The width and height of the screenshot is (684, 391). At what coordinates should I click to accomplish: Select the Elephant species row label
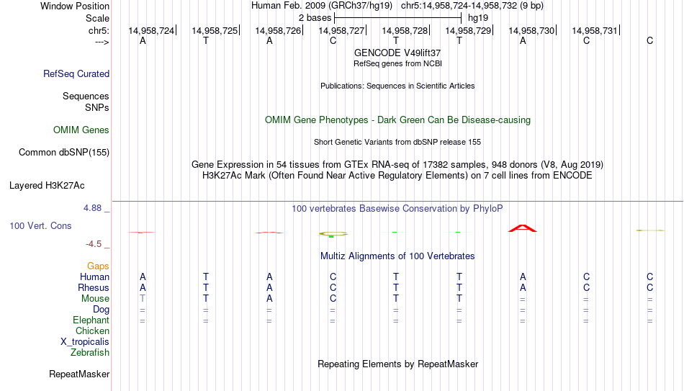[91, 320]
